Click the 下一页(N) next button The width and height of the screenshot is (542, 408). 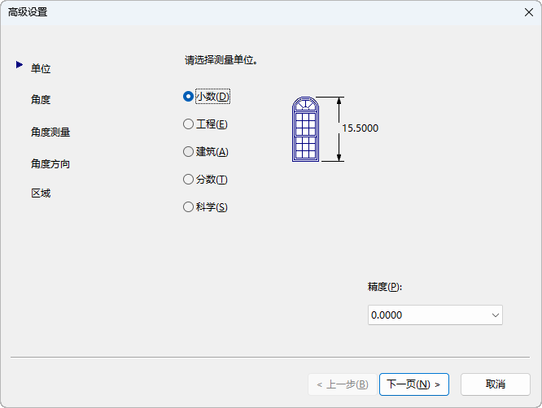pyautogui.click(x=413, y=384)
